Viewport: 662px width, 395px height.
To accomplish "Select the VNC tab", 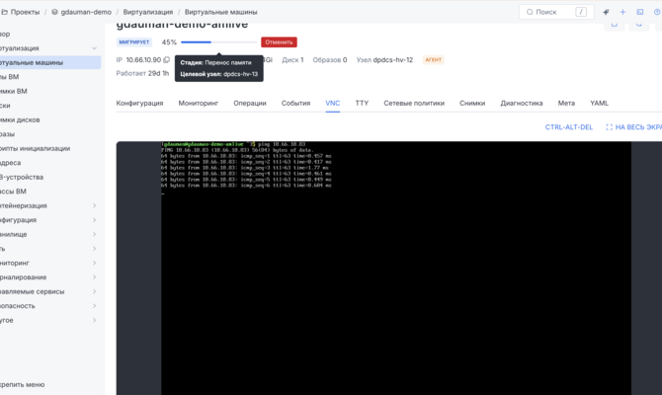I will pos(333,103).
